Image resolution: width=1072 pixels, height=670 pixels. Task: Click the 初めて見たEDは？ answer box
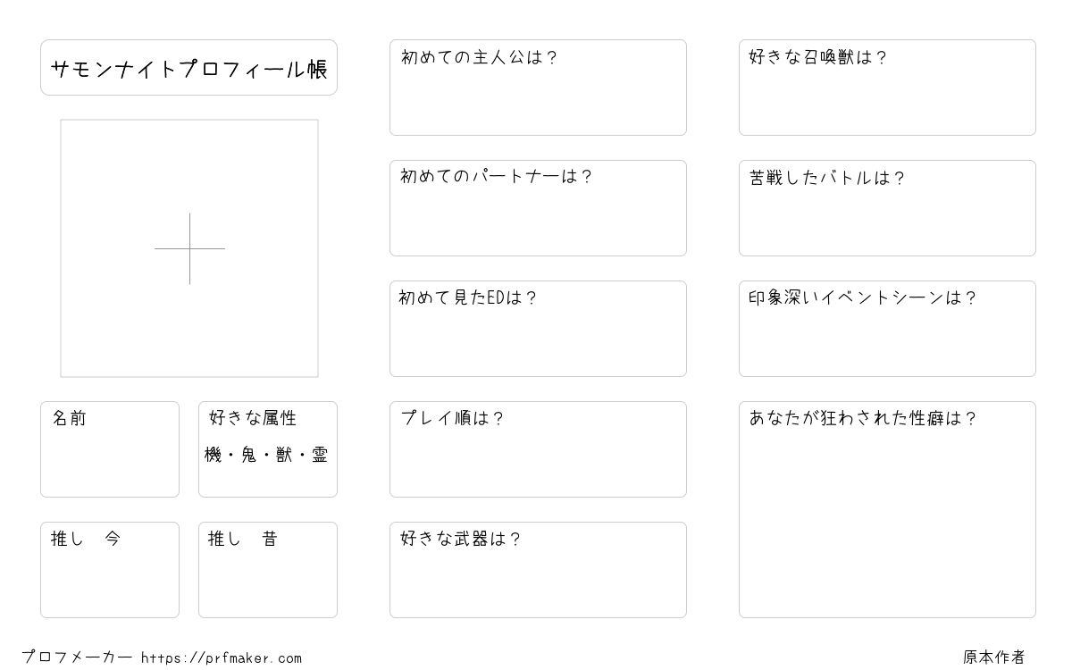click(x=538, y=329)
